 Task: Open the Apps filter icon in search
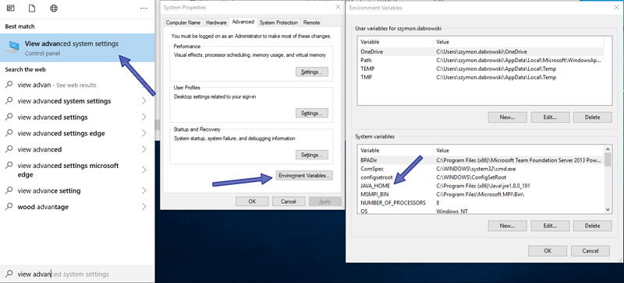click(10, 9)
